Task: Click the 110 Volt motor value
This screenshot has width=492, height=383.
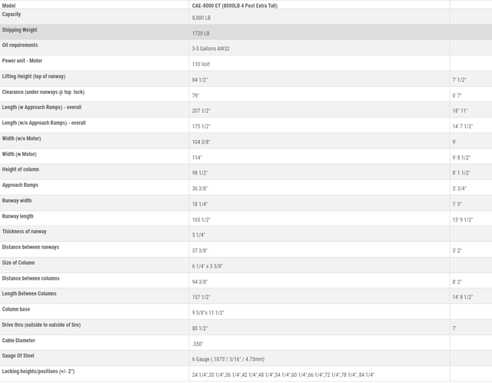Action: click(x=201, y=64)
